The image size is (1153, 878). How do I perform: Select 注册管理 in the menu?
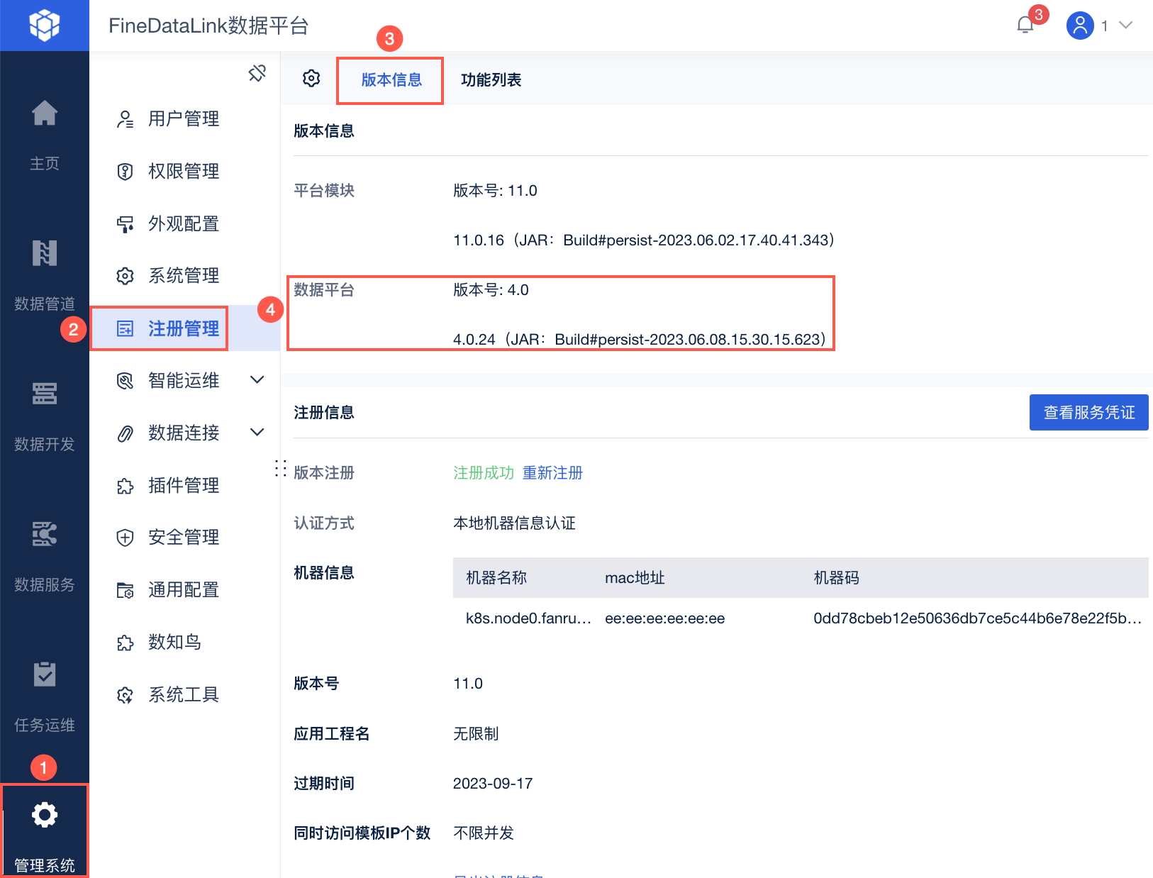[x=184, y=328]
